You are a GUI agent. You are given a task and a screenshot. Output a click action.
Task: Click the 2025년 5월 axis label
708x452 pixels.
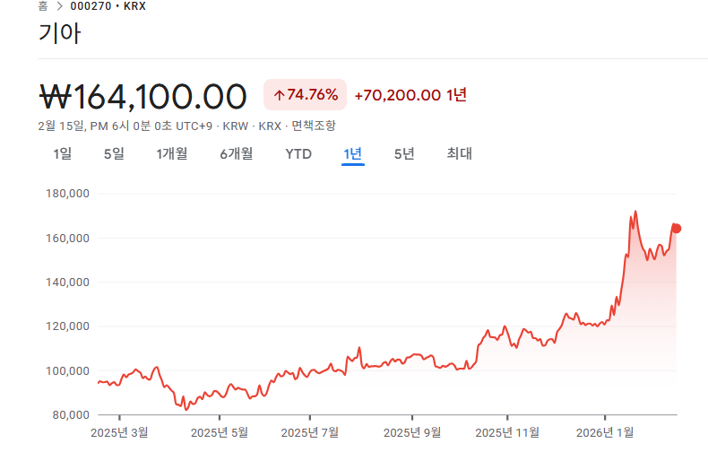click(x=220, y=432)
